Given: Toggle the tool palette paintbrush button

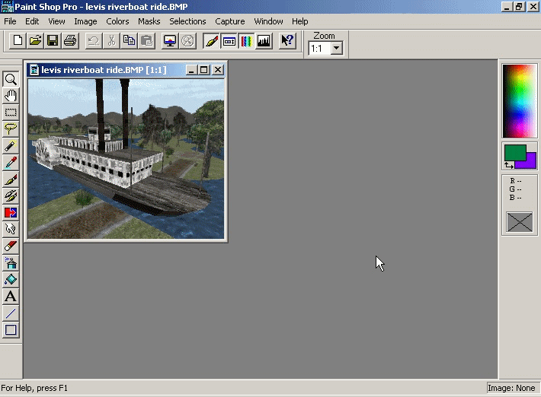Looking at the screenshot, I should tap(212, 40).
